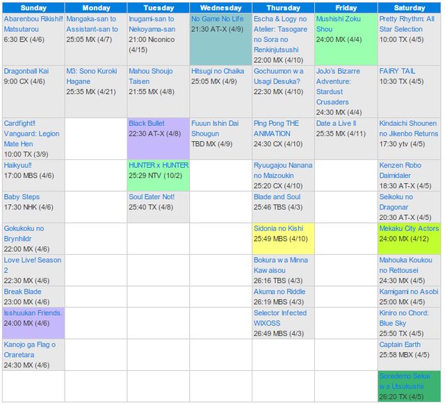
Task: Open Seikoku no Dragonar link
Action: pos(396,202)
